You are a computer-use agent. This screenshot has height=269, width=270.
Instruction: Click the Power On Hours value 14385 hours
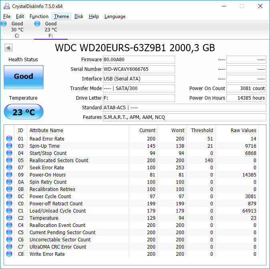246,98
